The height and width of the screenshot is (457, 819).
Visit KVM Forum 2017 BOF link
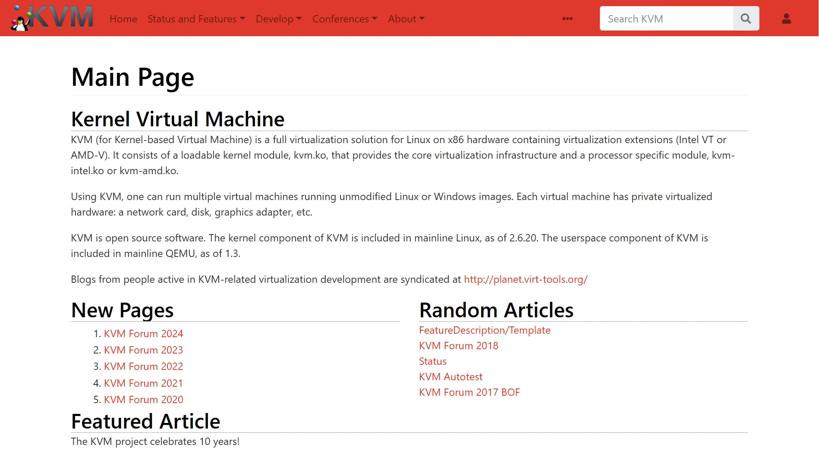469,392
